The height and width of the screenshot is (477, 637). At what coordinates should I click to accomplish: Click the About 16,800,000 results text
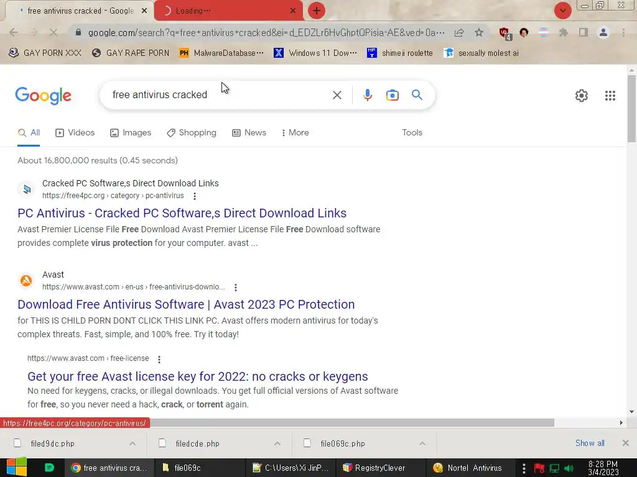click(98, 160)
